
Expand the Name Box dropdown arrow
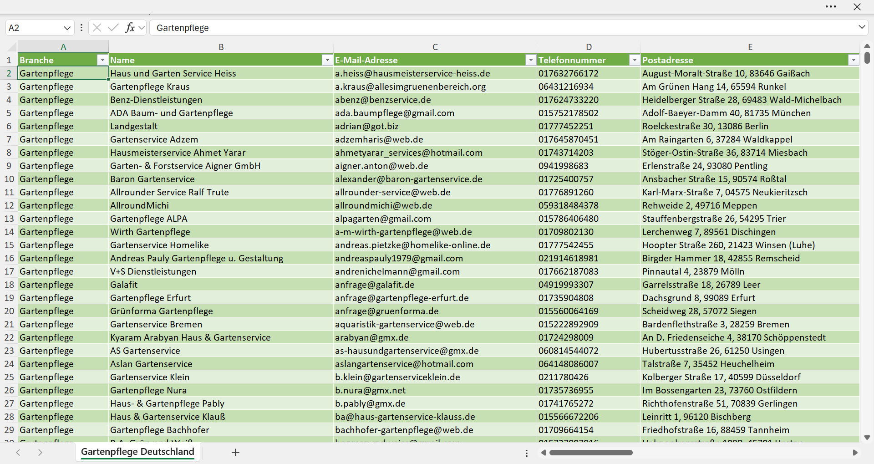point(67,28)
